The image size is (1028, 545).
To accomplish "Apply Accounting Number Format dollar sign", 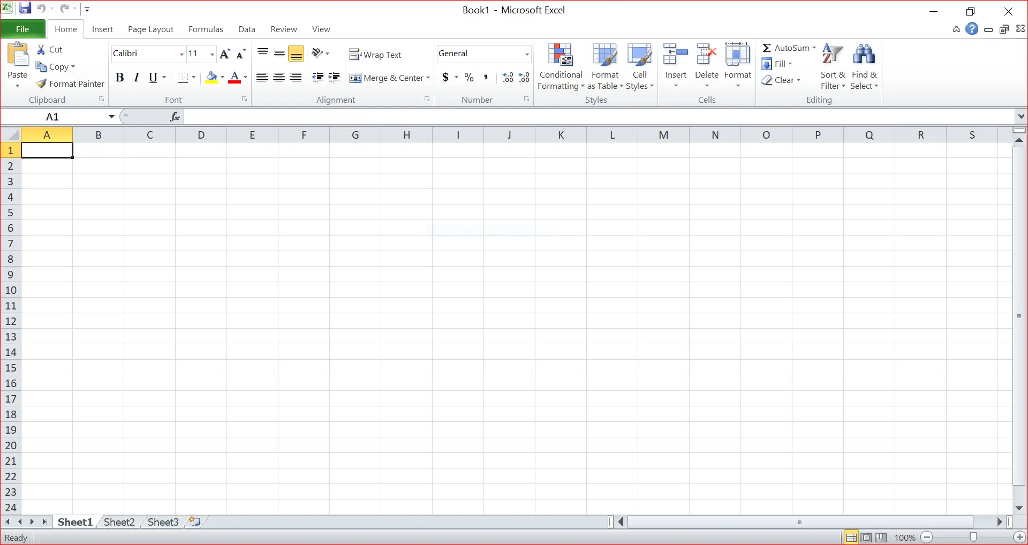I will [445, 78].
